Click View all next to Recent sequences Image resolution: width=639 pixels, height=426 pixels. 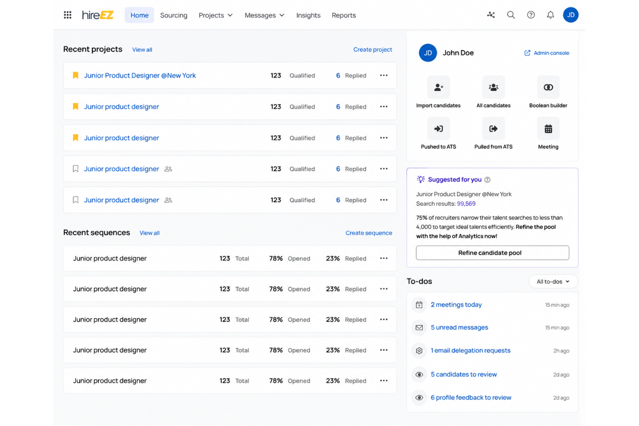[149, 233]
